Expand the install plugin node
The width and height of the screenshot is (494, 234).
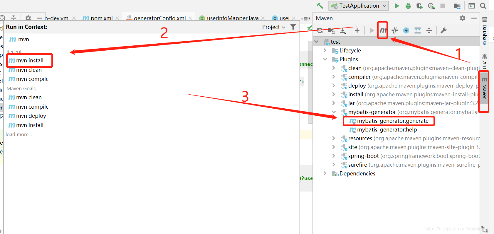click(x=334, y=94)
